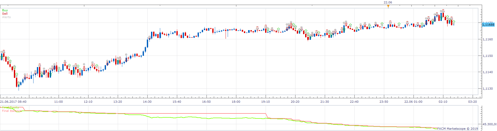This screenshot has height=131, width=497.
Task: Click the 45.300,00 equity axis label
Action: coord(489,124)
